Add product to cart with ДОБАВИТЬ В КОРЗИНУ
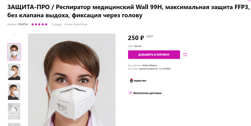 coord(154,55)
